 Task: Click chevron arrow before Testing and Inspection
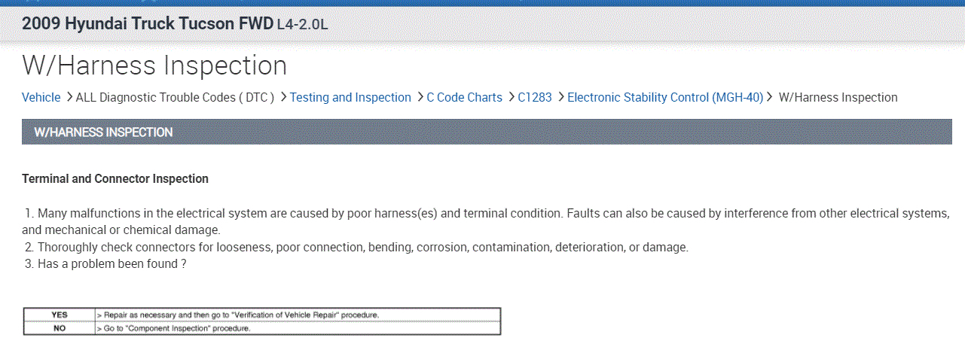(x=283, y=97)
